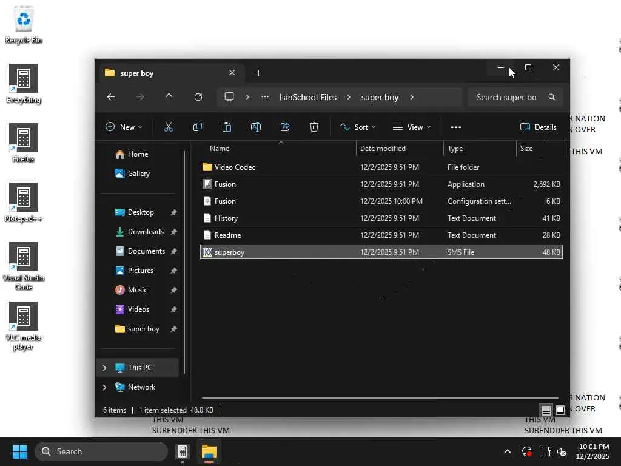Close the super boy tab
621x466 pixels.
click(x=232, y=73)
